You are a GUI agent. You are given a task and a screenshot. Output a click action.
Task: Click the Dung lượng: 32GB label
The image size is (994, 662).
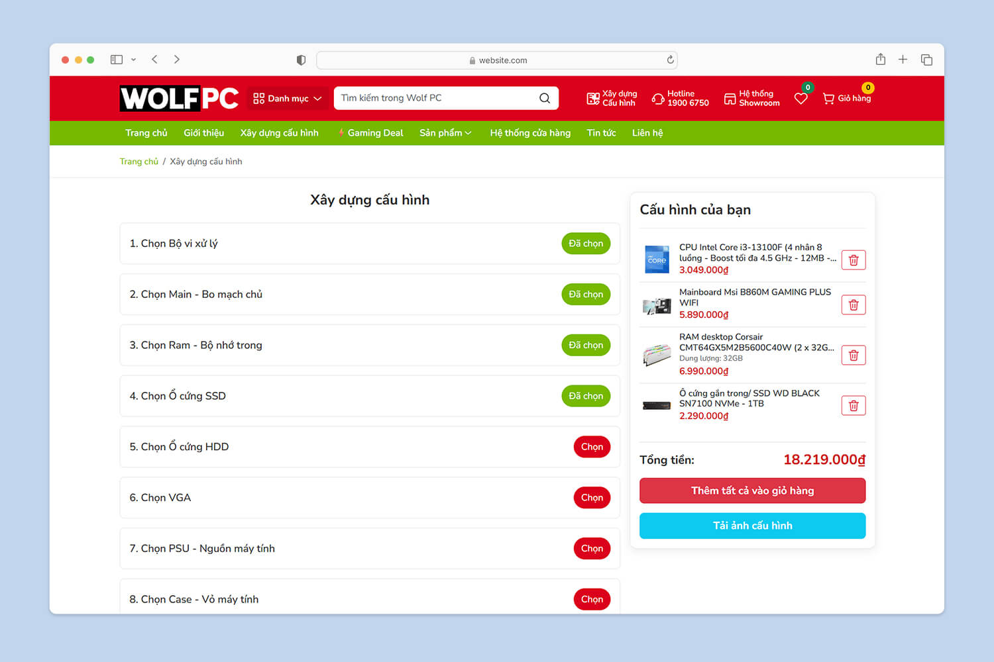(x=711, y=358)
